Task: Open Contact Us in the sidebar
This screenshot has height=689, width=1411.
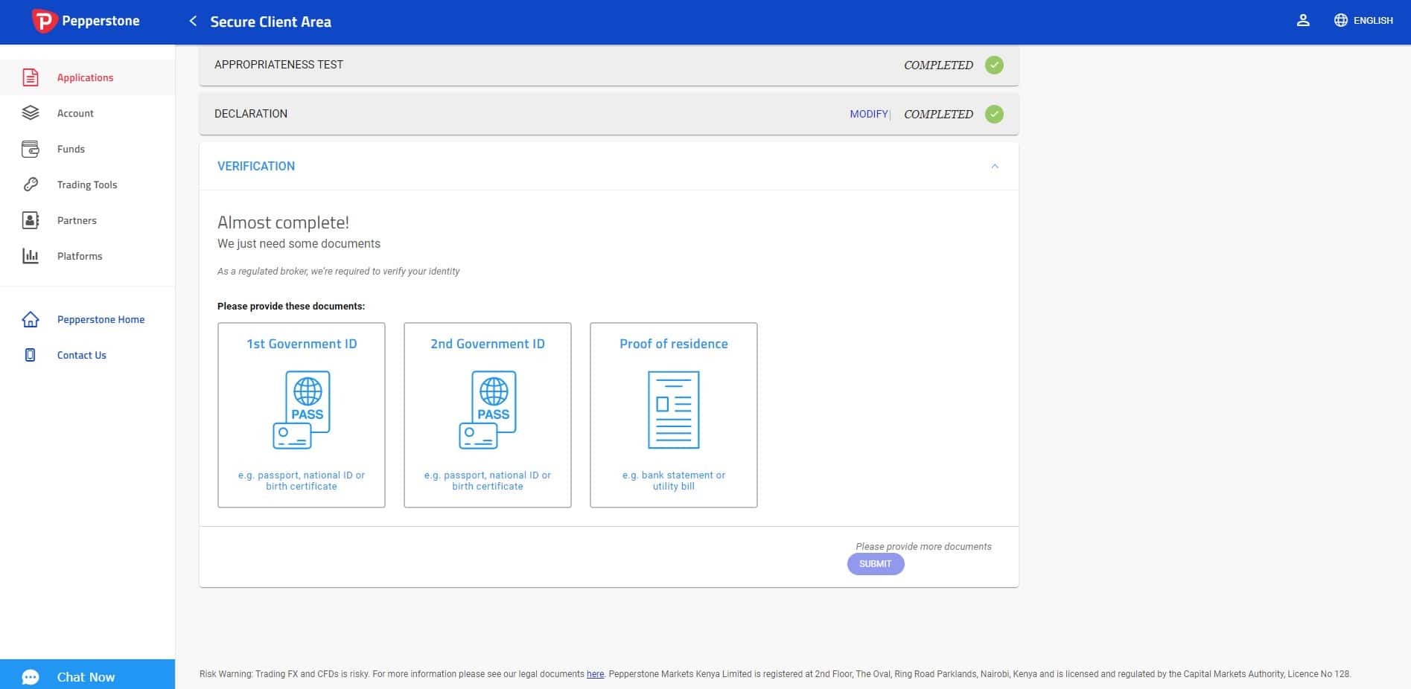Action: [x=82, y=355]
